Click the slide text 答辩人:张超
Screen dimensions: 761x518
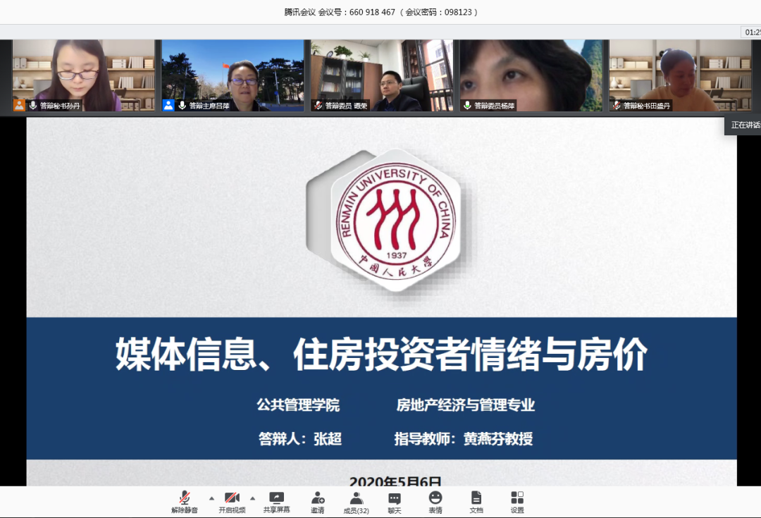[300, 439]
